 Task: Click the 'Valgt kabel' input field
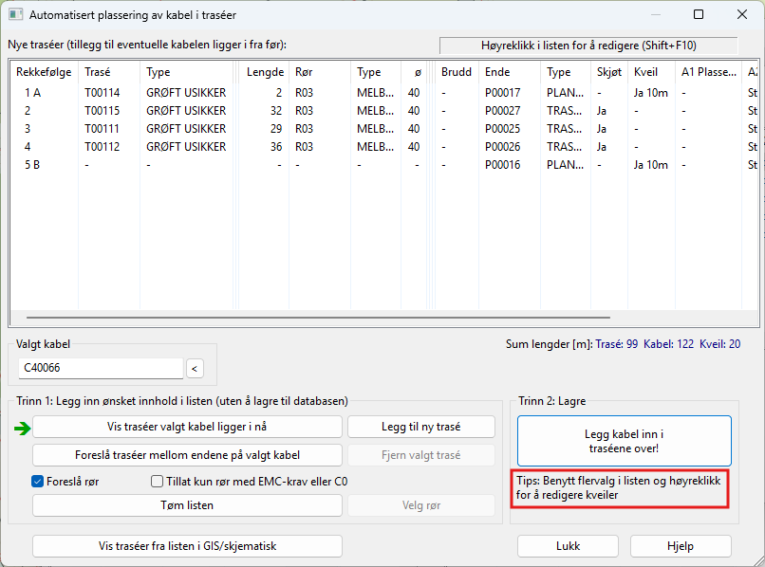101,368
